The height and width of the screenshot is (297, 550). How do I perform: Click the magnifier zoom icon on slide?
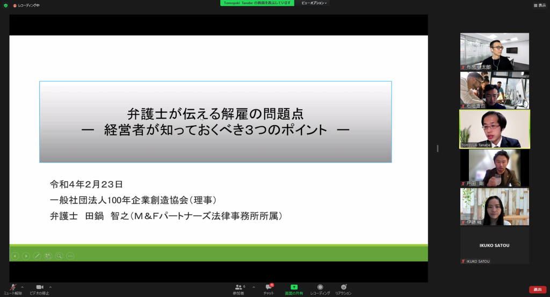point(59,256)
